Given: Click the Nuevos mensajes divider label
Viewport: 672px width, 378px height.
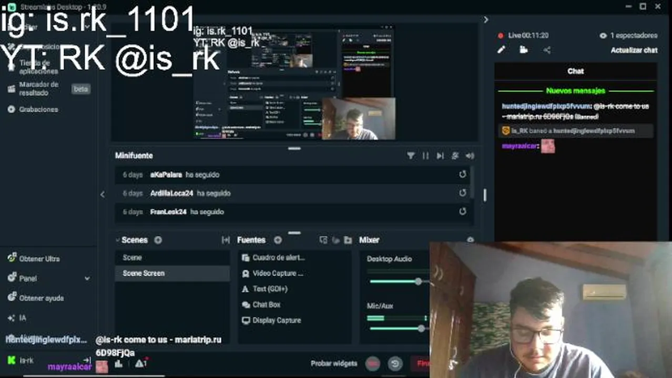Looking at the screenshot, I should 576,91.
